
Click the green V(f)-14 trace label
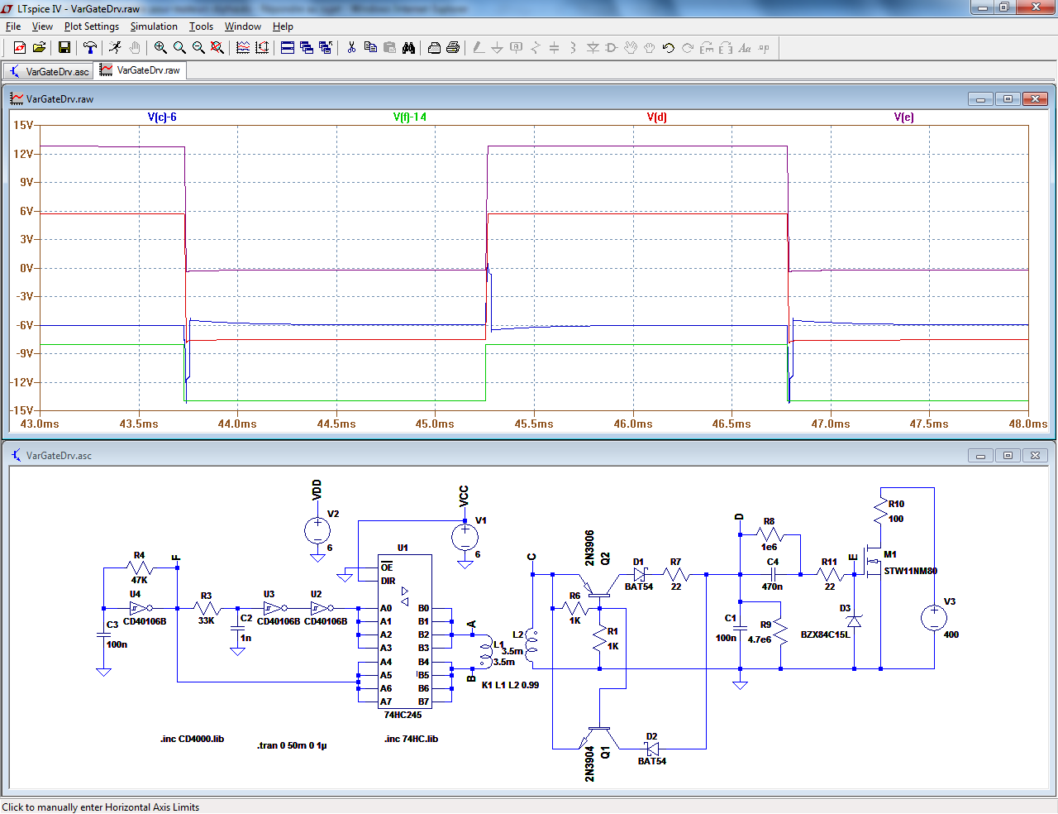pyautogui.click(x=410, y=117)
